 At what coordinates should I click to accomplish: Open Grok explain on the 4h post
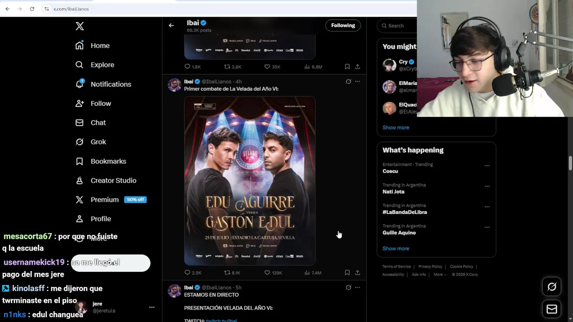348,81
